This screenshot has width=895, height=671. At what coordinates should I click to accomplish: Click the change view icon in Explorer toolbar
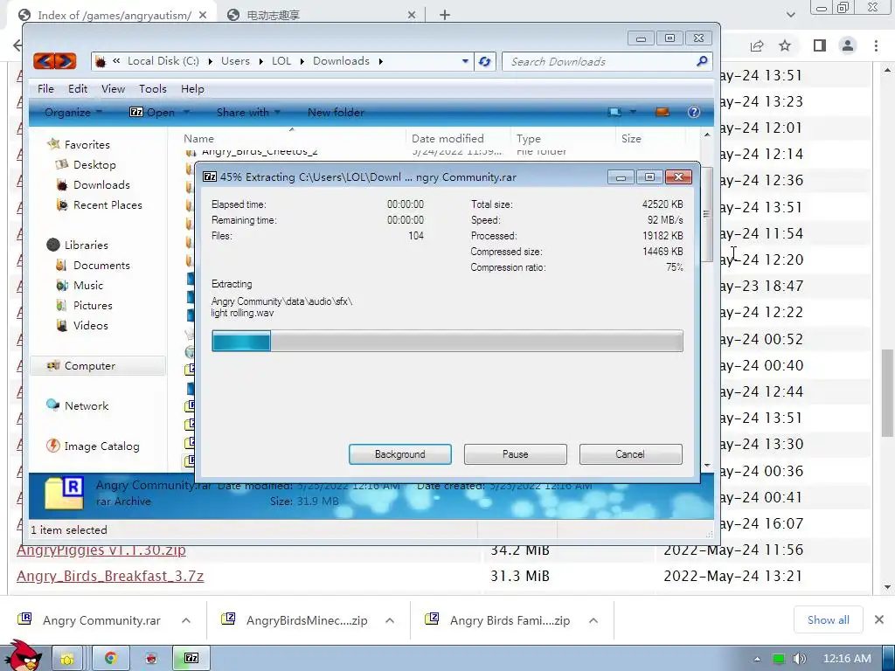[614, 112]
